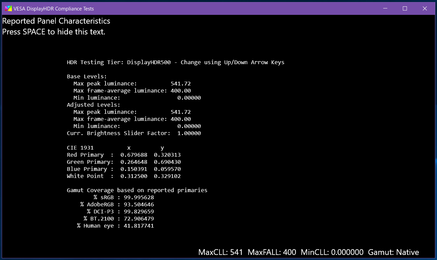Click the Green Primary y value 0.690430
This screenshot has width=437, height=260.
click(x=167, y=162)
